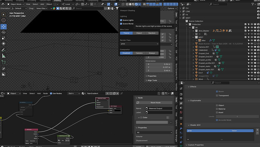Image resolution: width=260 pixels, height=147 pixels.
Task: Switch to Game Rig Tool sidebar tab
Action: pyautogui.click(x=176, y=41)
